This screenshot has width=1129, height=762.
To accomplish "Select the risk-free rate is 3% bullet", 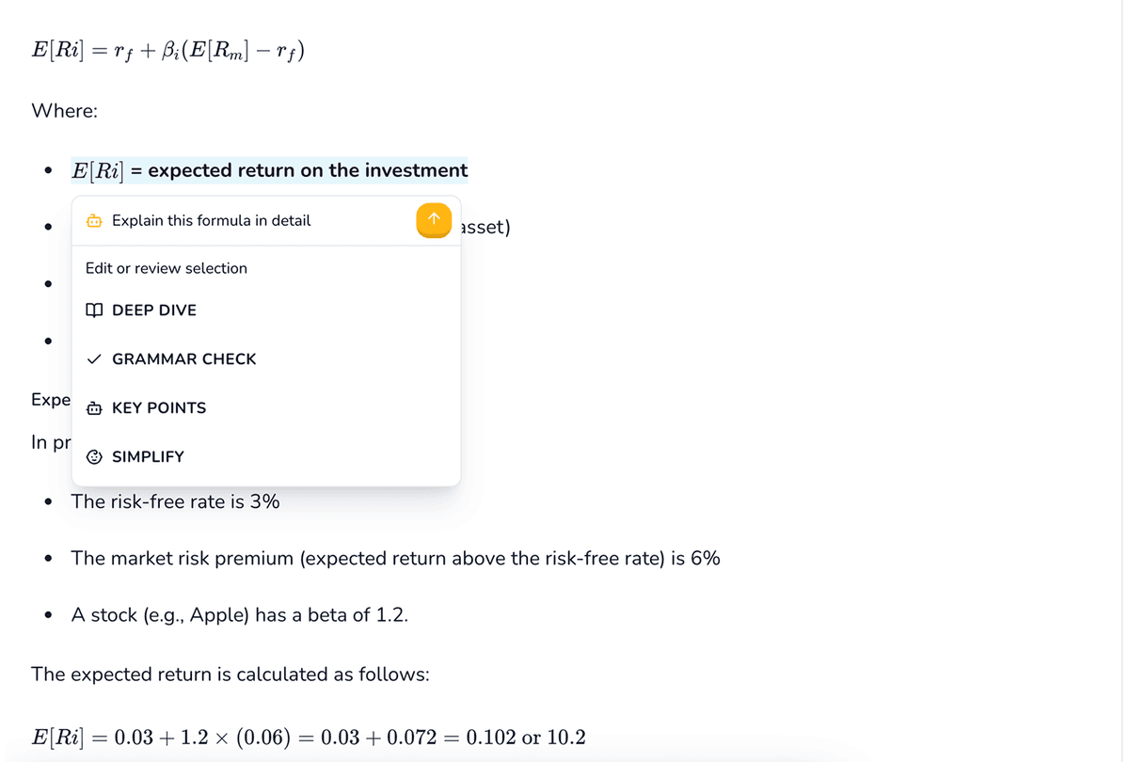I will tap(175, 501).
